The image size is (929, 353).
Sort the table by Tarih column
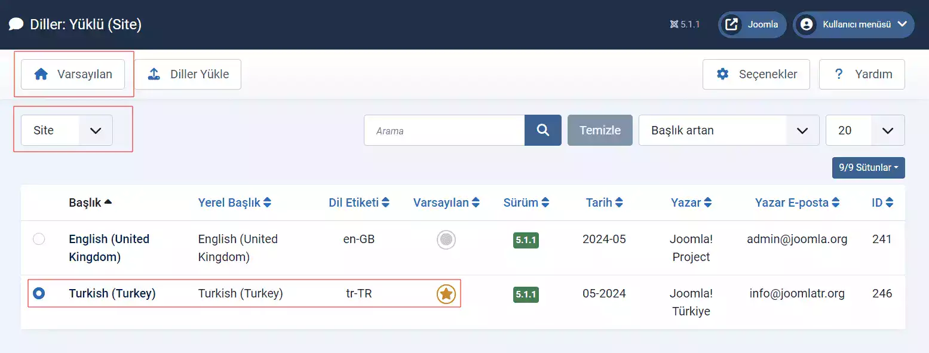click(605, 202)
